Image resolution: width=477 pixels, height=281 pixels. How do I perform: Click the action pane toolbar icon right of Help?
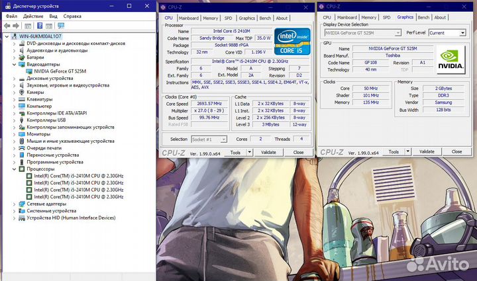pyautogui.click(x=49, y=26)
